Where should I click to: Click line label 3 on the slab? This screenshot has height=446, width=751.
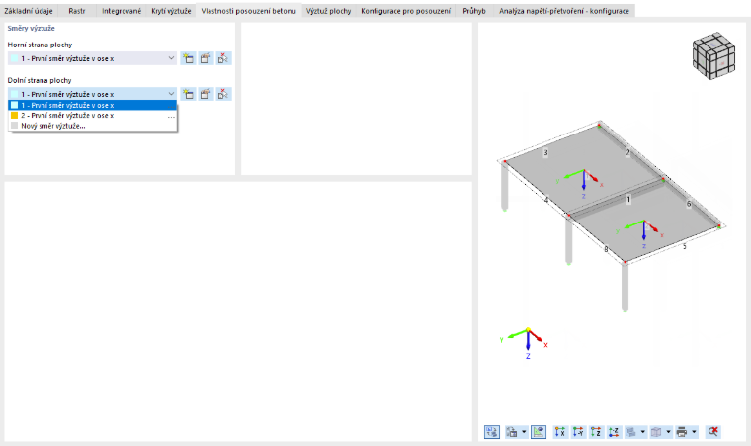pyautogui.click(x=545, y=153)
